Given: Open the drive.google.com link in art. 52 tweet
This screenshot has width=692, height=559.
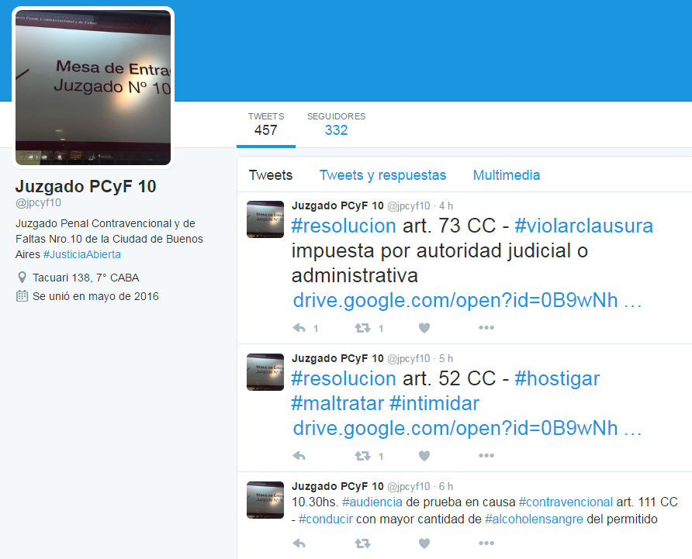Looking at the screenshot, I should point(467,429).
